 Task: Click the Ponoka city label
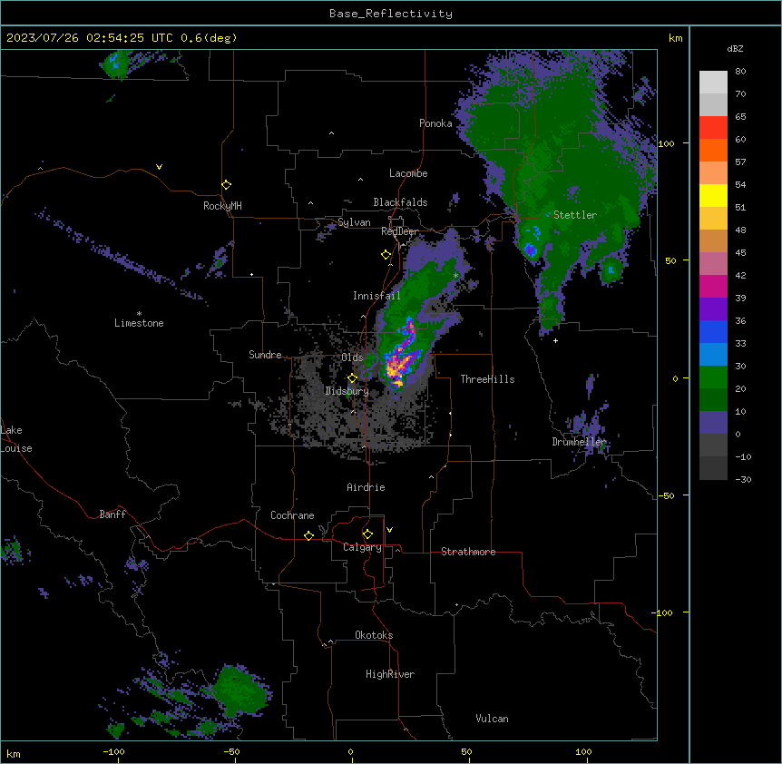[x=435, y=123]
